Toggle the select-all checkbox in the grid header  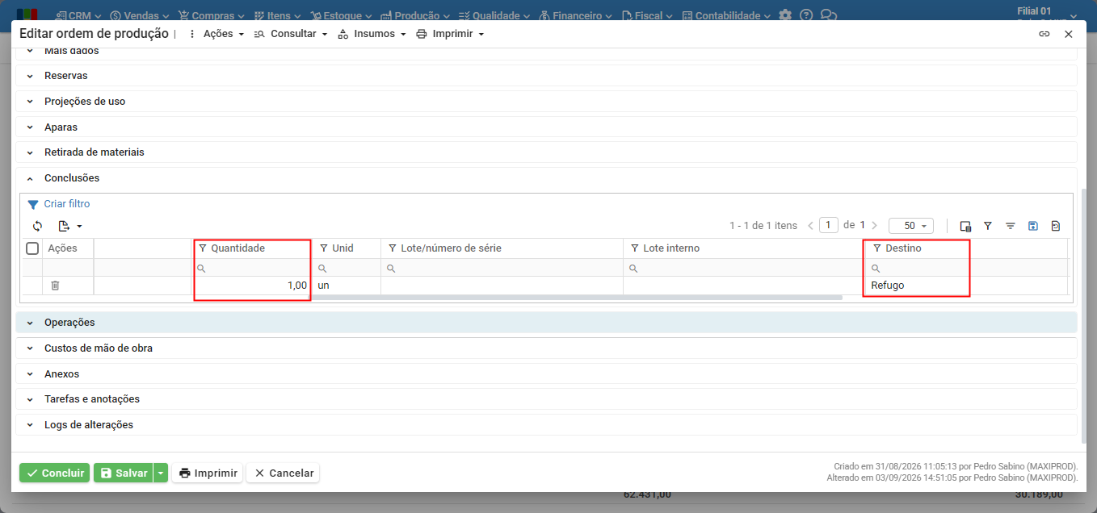(x=32, y=248)
